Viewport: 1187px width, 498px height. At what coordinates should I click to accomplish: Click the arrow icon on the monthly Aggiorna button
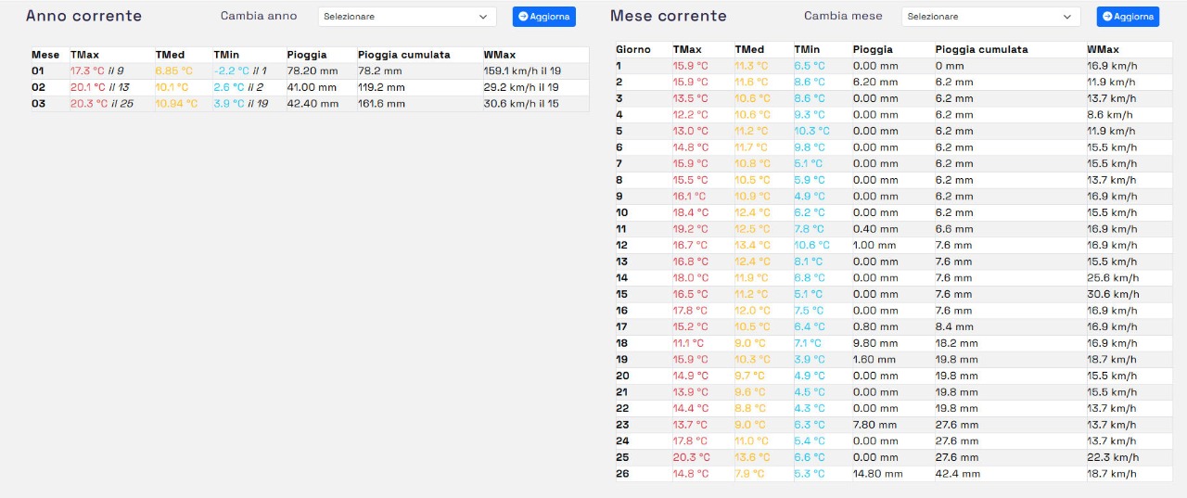[1107, 17]
